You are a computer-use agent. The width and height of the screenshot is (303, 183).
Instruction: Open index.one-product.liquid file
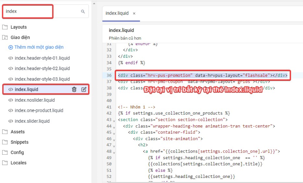coord(39,110)
